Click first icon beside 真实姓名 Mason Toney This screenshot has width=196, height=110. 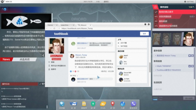pyautogui.click(x=189, y=56)
